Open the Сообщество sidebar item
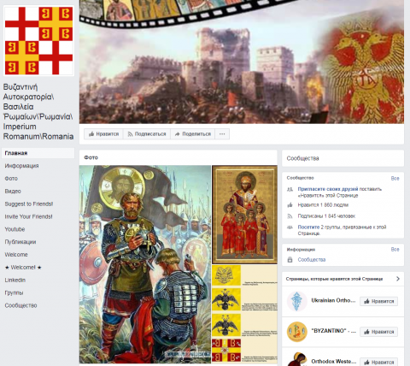Screen dimensions: 410x366 (x=20, y=305)
